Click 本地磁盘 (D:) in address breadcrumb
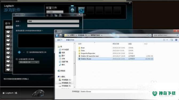This screenshot has width=179, height=100. [x=82, y=35]
